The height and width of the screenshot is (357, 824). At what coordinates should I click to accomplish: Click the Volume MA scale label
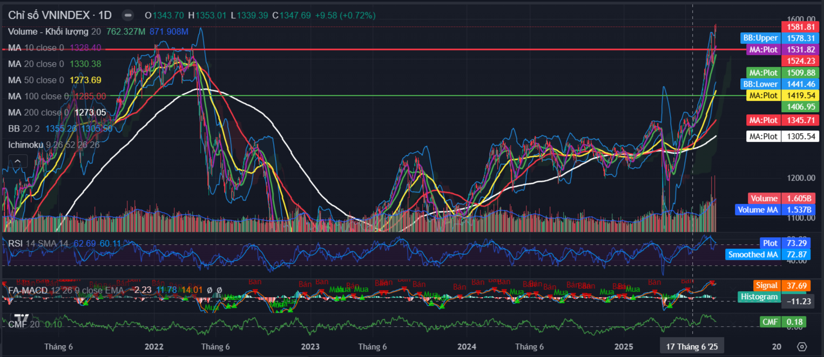[x=758, y=210]
